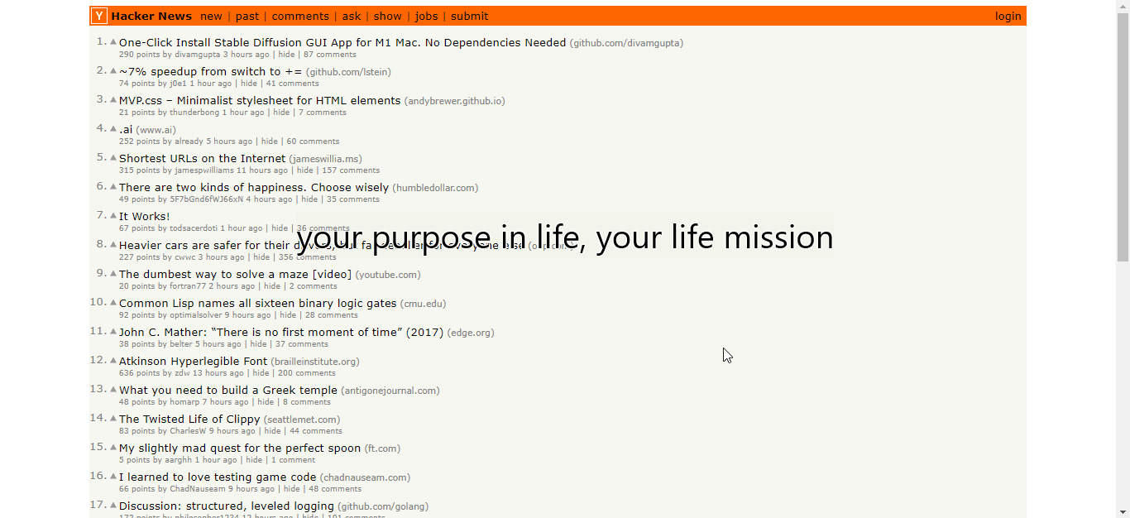The height and width of the screenshot is (518, 1130).
Task: Open the ask section
Action: tap(352, 16)
